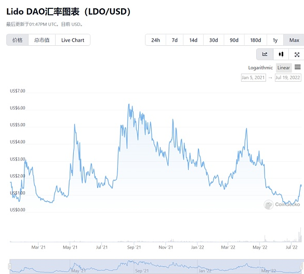Open the Live Chart tab

(x=73, y=40)
